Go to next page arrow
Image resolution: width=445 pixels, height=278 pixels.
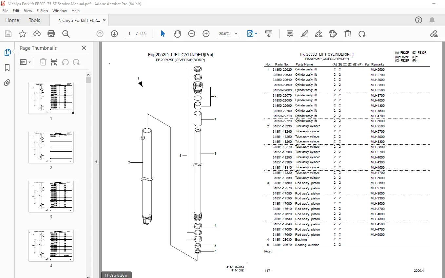click(x=114, y=34)
